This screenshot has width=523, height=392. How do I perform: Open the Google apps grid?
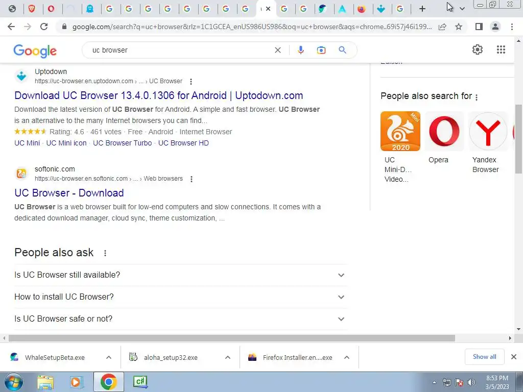tap(501, 50)
